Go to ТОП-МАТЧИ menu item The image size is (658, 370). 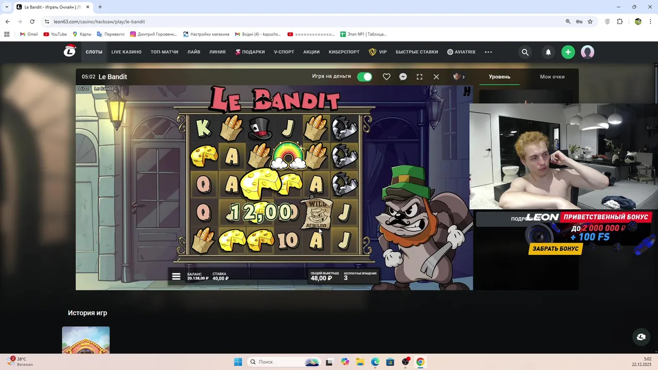point(164,52)
